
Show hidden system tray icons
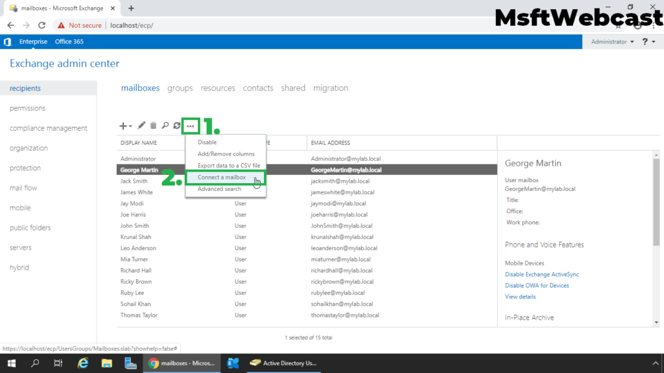tap(656, 363)
